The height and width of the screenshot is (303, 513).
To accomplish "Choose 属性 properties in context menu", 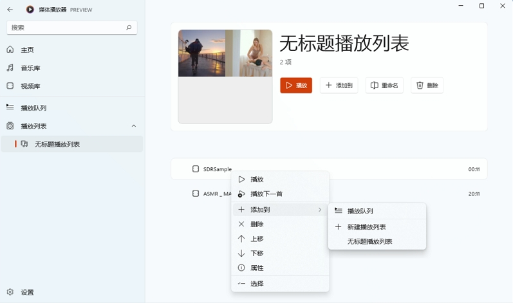I will point(280,268).
